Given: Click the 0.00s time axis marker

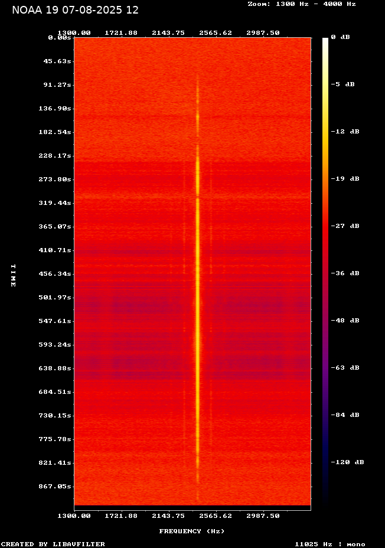Looking at the screenshot, I should (x=60, y=37).
